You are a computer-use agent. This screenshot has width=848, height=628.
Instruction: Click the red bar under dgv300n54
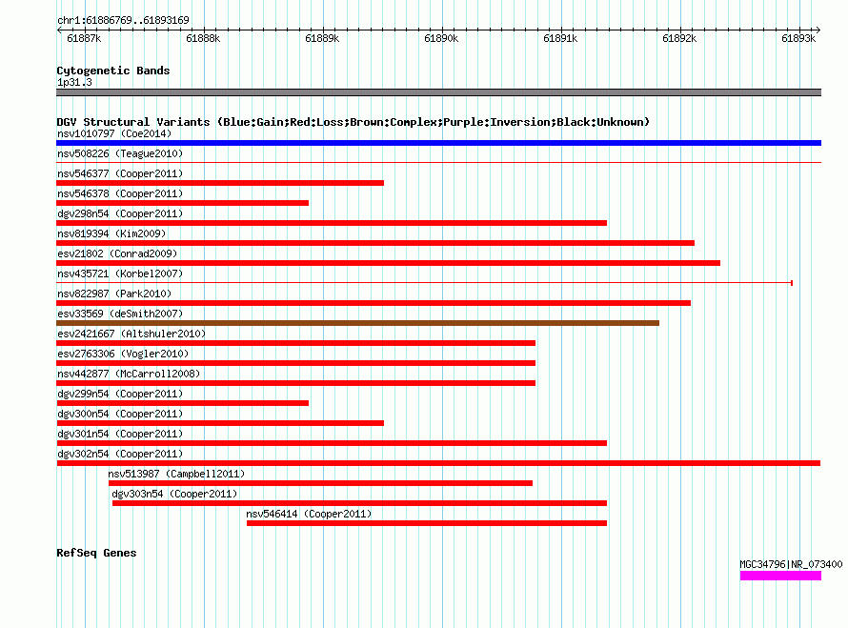coord(220,423)
